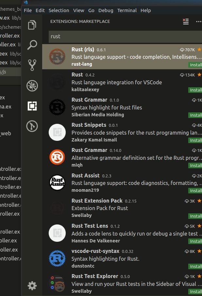
Task: Open the Source Control view
Action: click(x=32, y=65)
